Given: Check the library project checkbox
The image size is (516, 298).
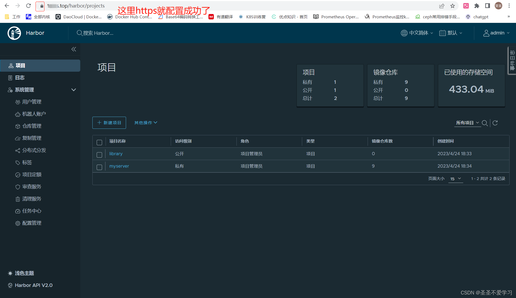Looking at the screenshot, I should (99, 155).
